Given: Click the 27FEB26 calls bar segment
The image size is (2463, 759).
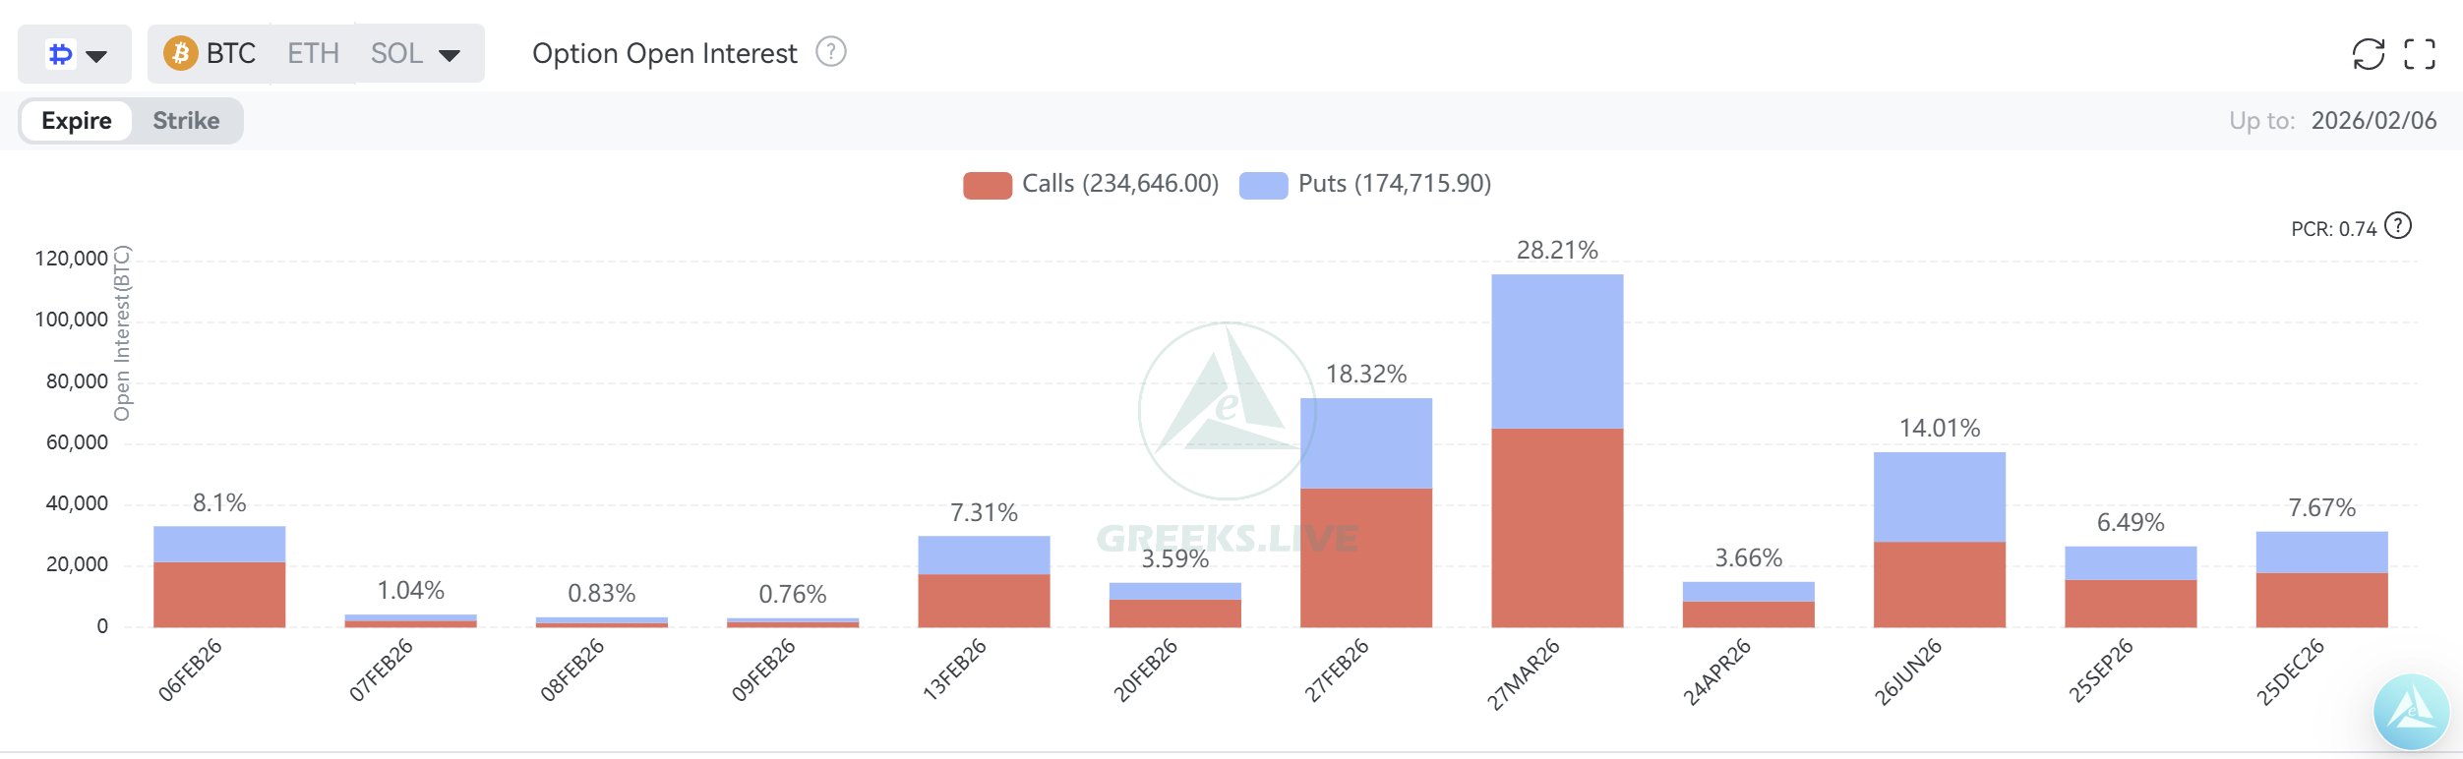Looking at the screenshot, I should 1366,557.
